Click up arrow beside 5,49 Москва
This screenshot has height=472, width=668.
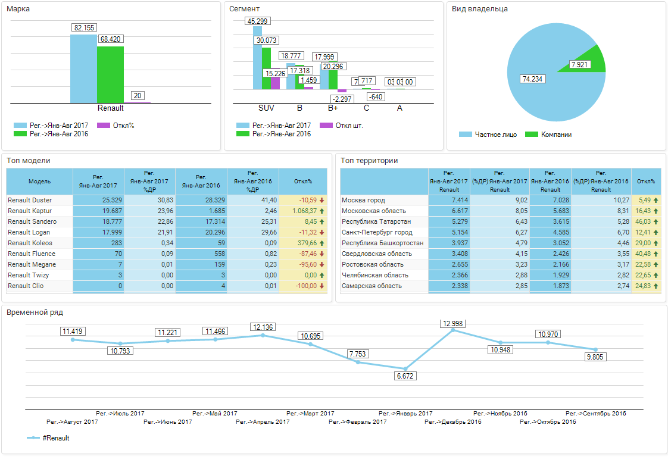(x=656, y=200)
